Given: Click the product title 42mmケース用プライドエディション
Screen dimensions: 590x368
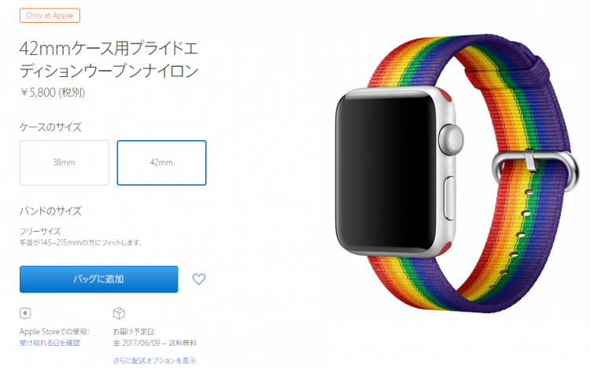Looking at the screenshot, I should click(109, 60).
